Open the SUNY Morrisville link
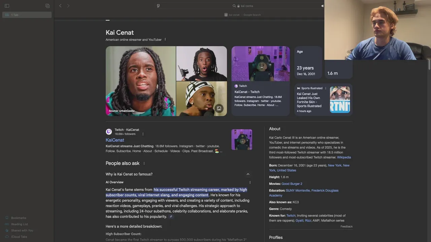Image resolution: width=431 pixels, height=242 pixels. coord(298,191)
